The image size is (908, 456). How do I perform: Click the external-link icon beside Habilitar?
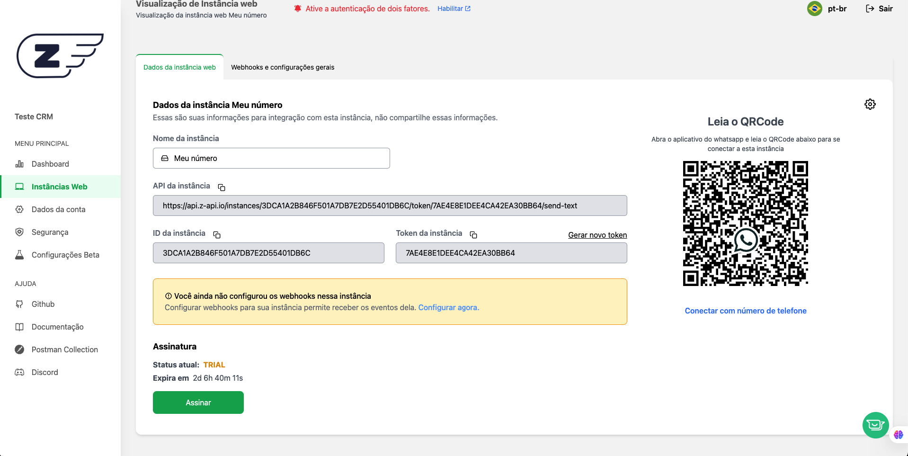point(468,9)
